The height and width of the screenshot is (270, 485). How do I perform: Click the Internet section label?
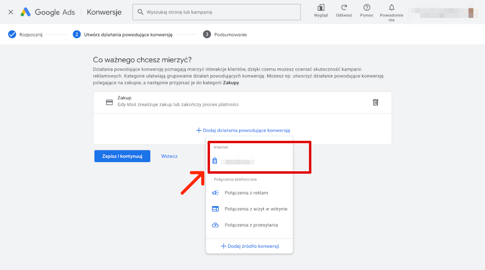(221, 147)
